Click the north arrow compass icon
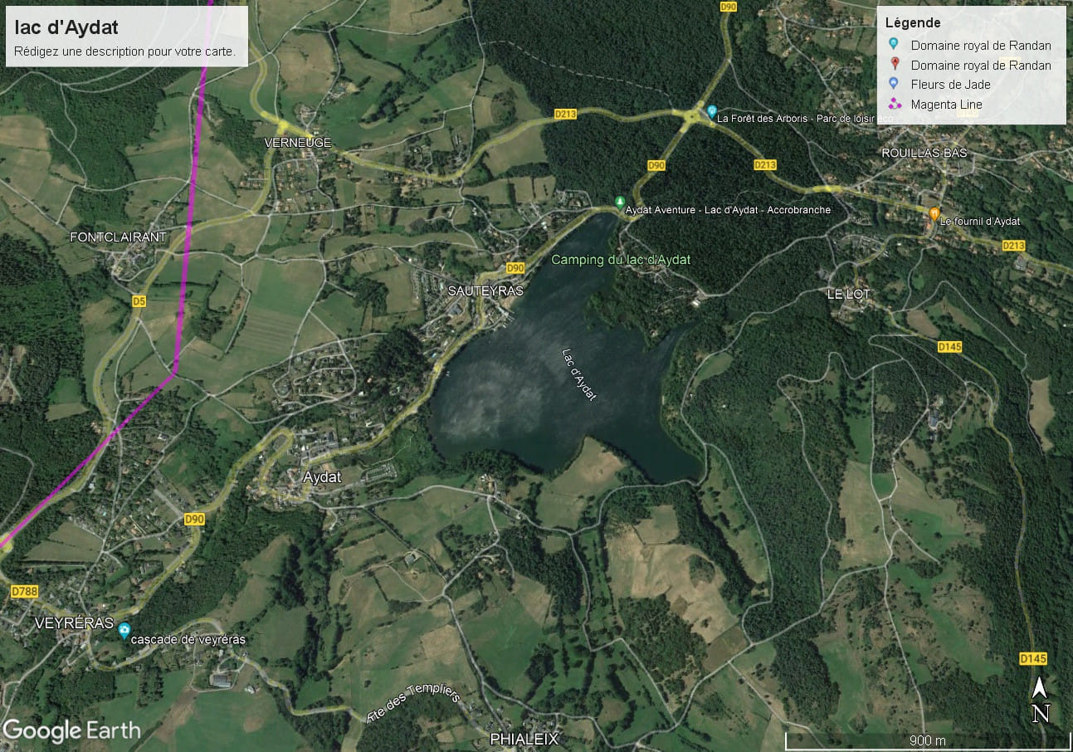 click(x=1040, y=701)
